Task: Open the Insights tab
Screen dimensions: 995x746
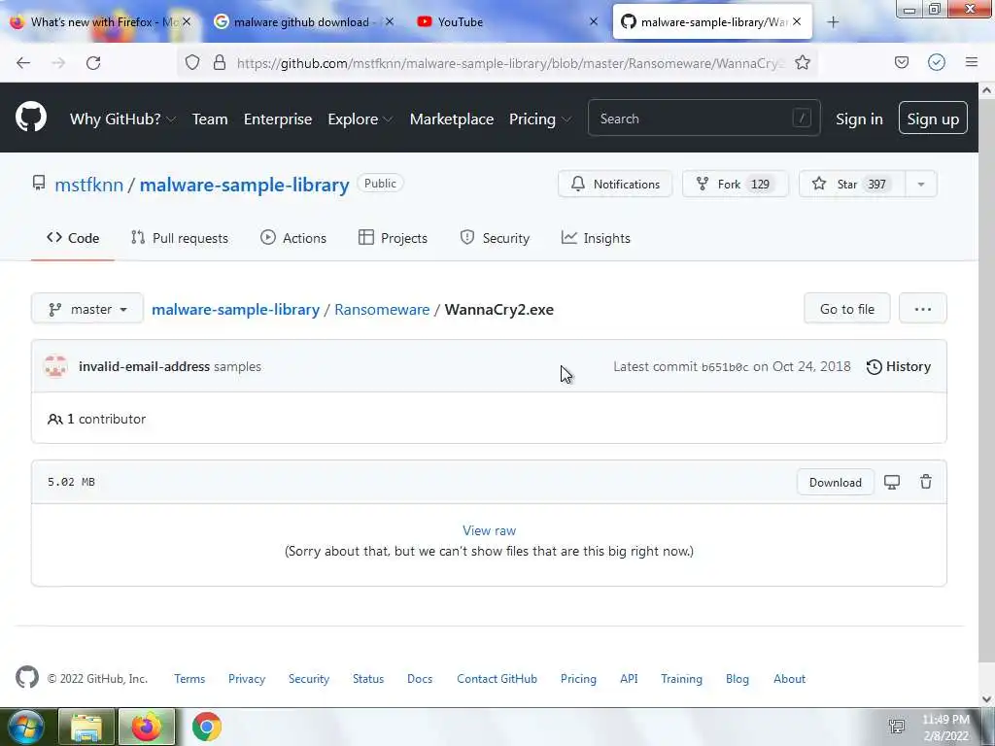Action: [x=596, y=238]
